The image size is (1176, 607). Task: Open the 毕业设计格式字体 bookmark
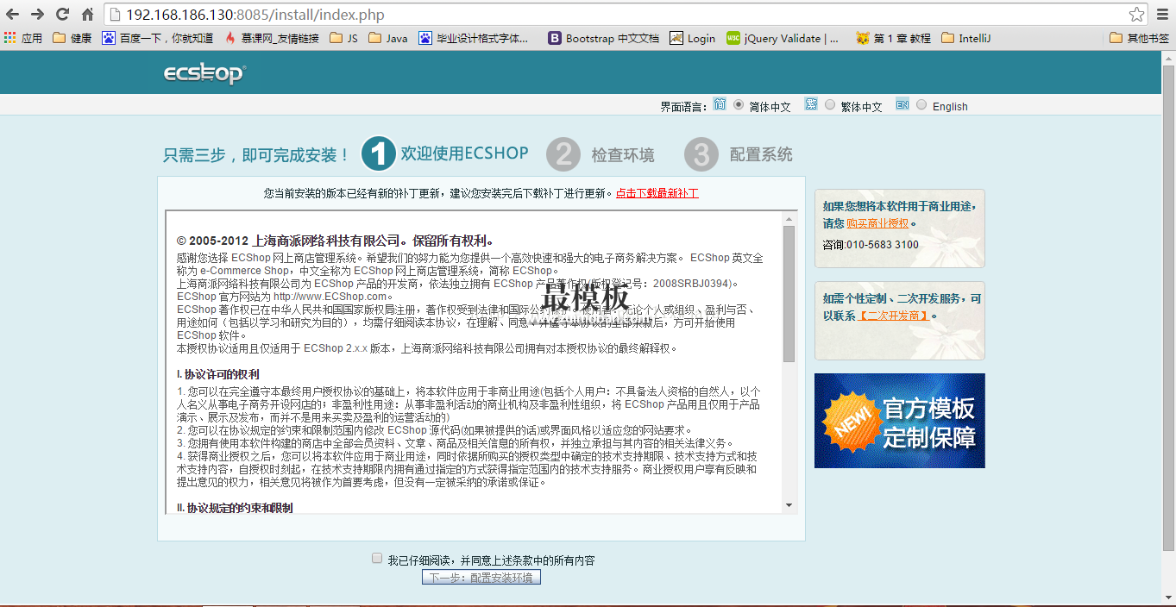474,38
